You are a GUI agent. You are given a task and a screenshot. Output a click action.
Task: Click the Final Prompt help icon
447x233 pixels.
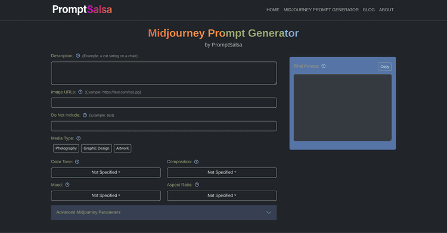tap(324, 66)
